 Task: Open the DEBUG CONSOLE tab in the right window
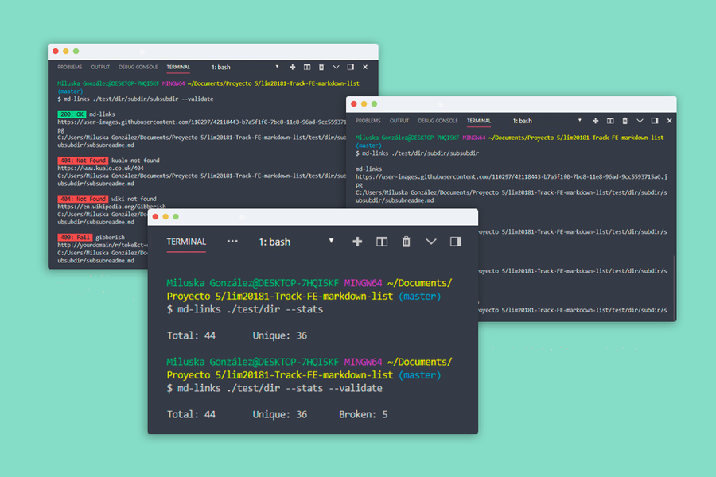coord(438,121)
